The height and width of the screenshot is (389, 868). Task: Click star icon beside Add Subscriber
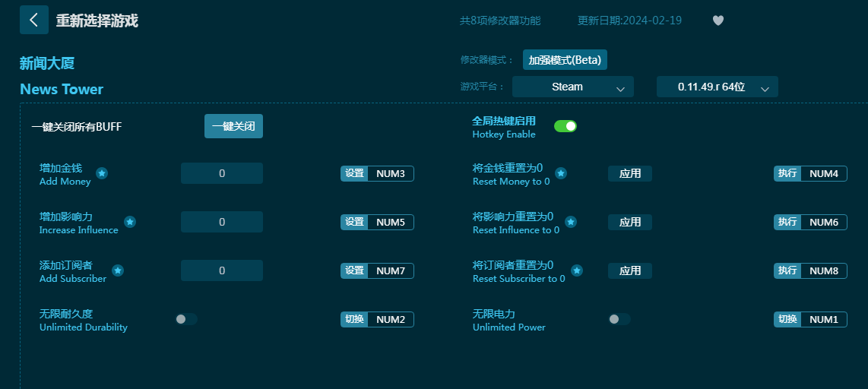pyautogui.click(x=118, y=270)
